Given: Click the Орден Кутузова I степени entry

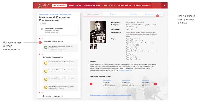Looking at the screenshot, I should point(134,39).
